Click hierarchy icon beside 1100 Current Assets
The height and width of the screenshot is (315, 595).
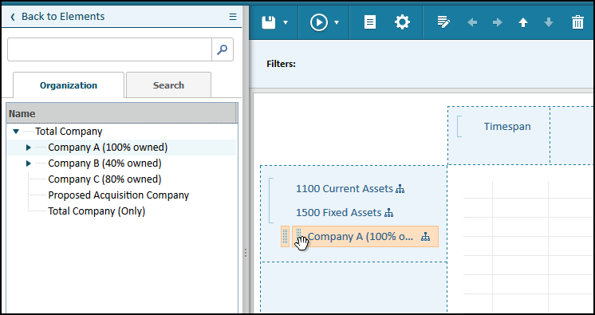point(400,189)
